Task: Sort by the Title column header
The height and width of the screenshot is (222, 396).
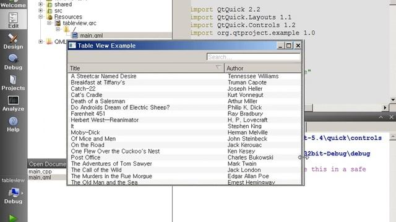Action: (146, 68)
